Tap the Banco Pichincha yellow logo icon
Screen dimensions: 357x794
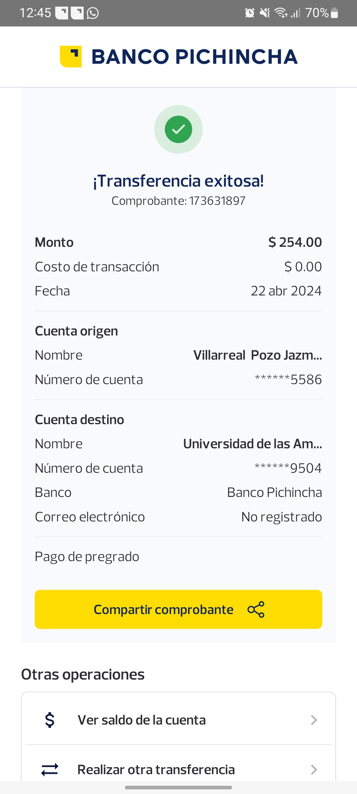pos(71,57)
